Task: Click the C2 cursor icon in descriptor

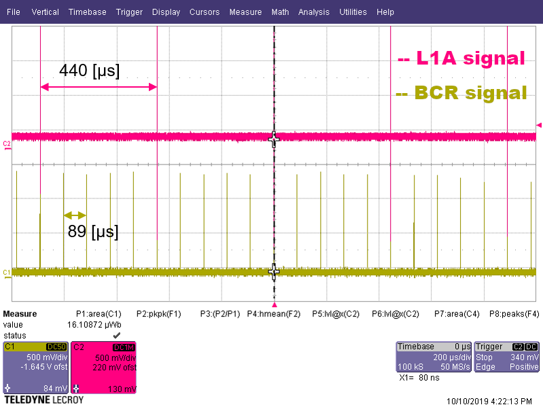Action: click(76, 388)
